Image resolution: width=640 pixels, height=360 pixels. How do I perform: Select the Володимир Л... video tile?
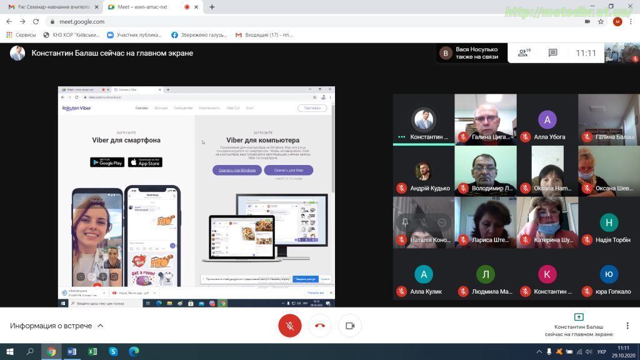coord(485,171)
